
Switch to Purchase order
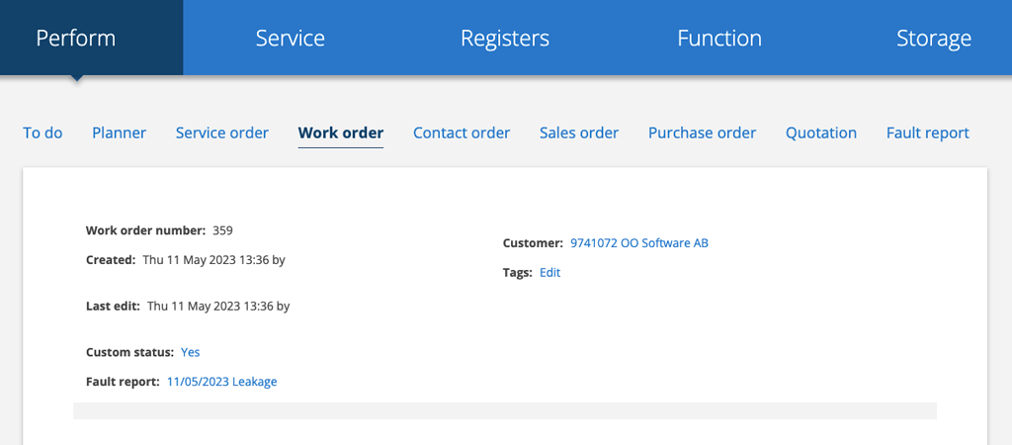[x=702, y=133]
